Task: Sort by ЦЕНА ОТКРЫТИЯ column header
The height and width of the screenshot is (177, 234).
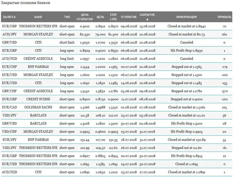Action: [84, 17]
